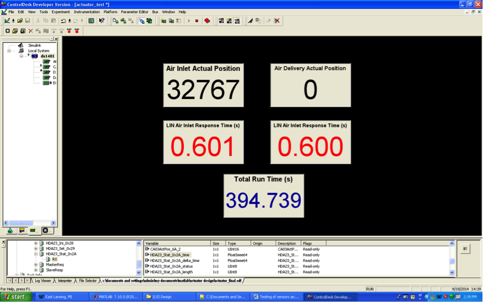The width and height of the screenshot is (483, 302).
Task: Click the Stop red square icon
Action: (x=197, y=21)
